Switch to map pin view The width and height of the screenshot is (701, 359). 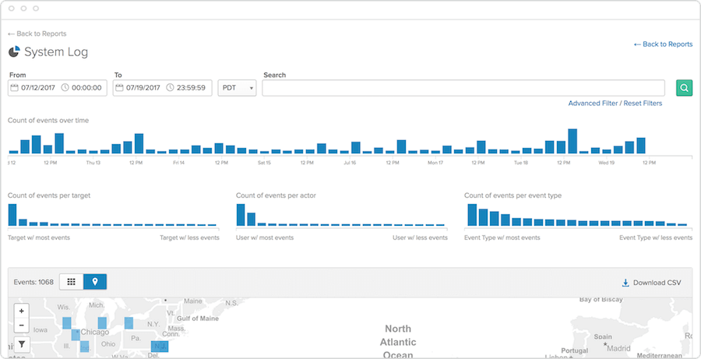(95, 282)
